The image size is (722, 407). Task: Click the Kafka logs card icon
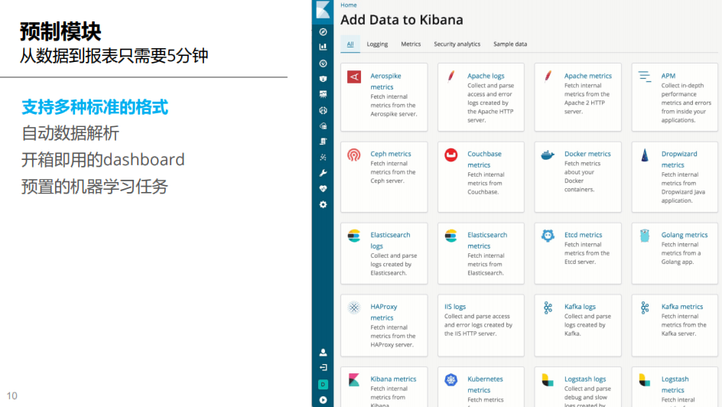point(548,308)
